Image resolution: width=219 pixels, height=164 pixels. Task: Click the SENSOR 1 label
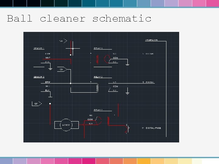pyautogui.click(x=39, y=48)
